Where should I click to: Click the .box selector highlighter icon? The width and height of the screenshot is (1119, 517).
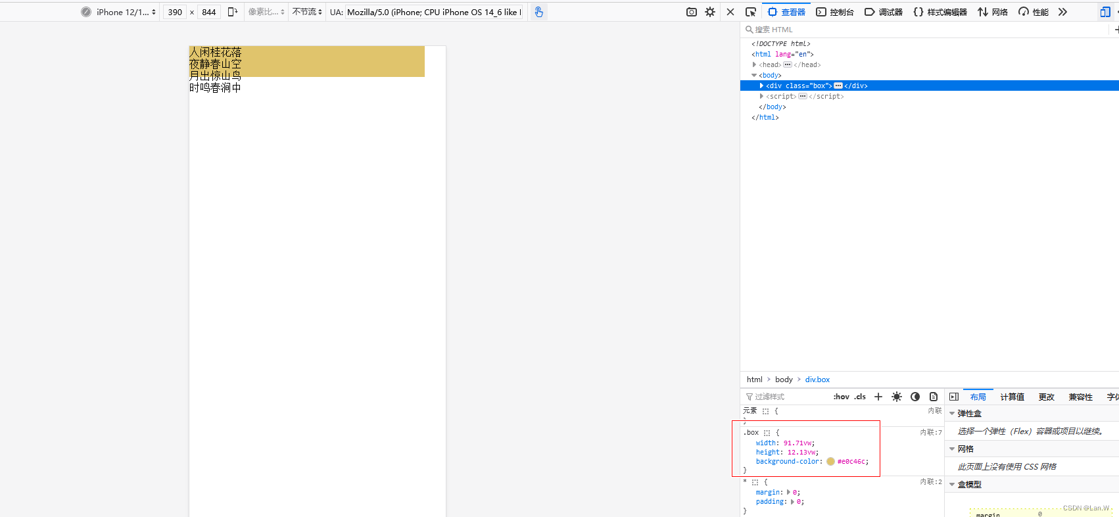(x=767, y=433)
